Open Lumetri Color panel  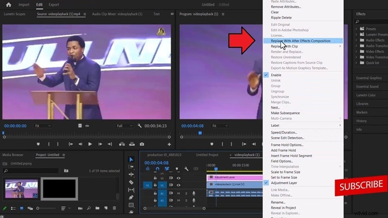click(x=366, y=95)
